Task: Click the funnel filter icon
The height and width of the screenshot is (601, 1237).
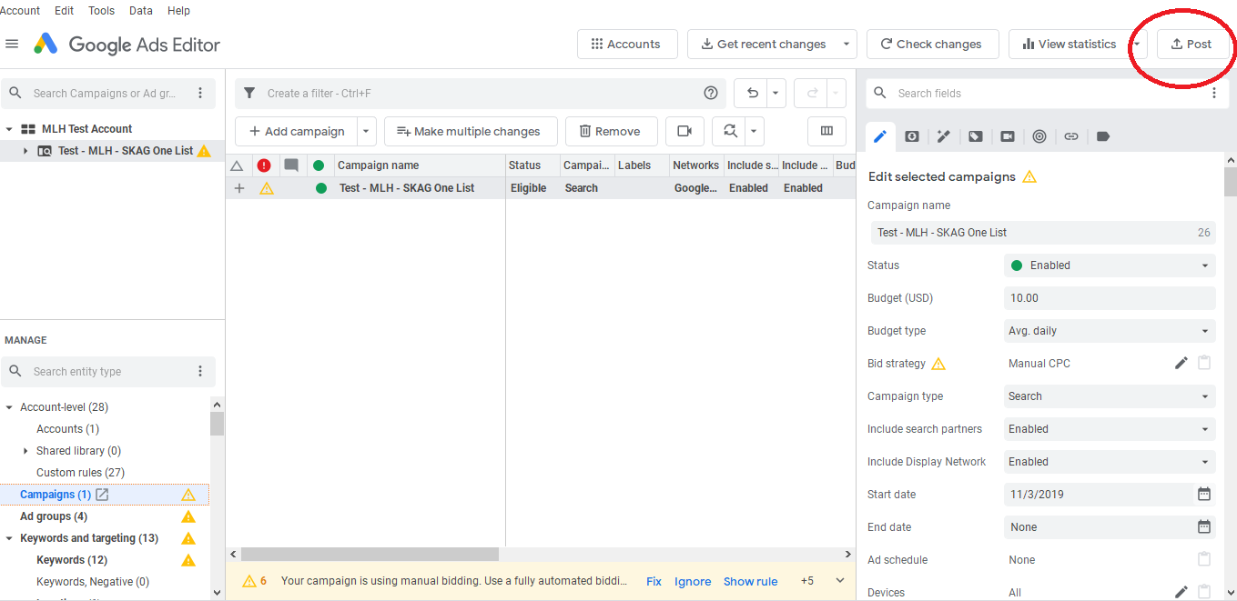Action: 249,93
